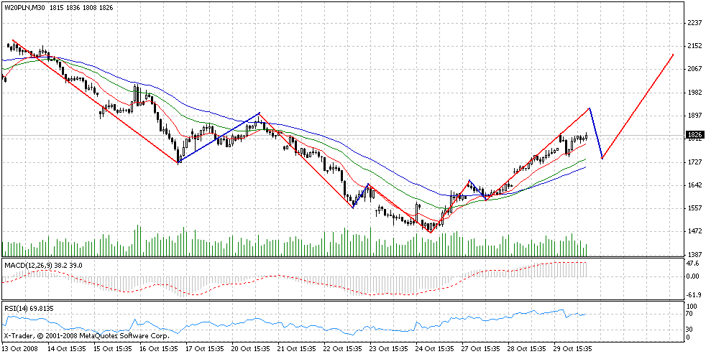Click the 13 Oct 2008 date label
The height and width of the screenshot is (354, 711).
coord(22,348)
